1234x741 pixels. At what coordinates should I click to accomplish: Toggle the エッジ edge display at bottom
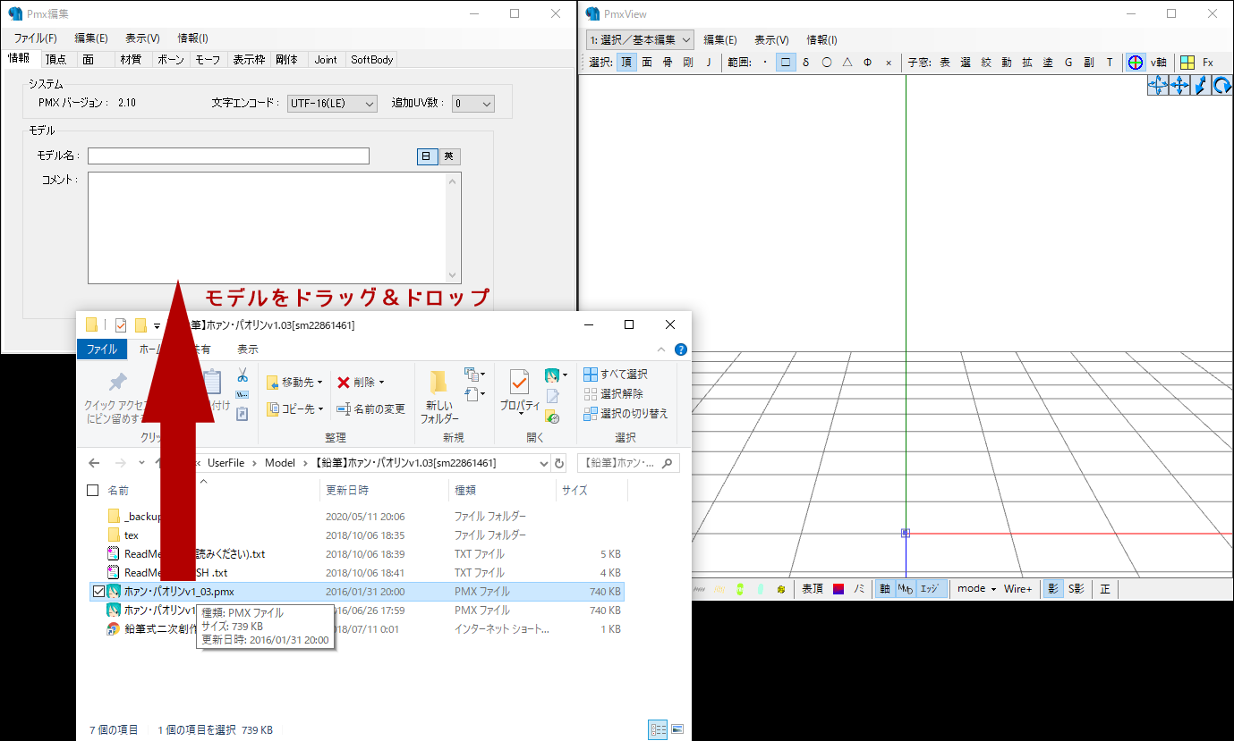tap(928, 588)
